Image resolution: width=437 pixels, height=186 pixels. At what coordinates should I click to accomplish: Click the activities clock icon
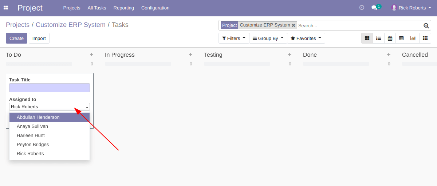pyautogui.click(x=362, y=8)
